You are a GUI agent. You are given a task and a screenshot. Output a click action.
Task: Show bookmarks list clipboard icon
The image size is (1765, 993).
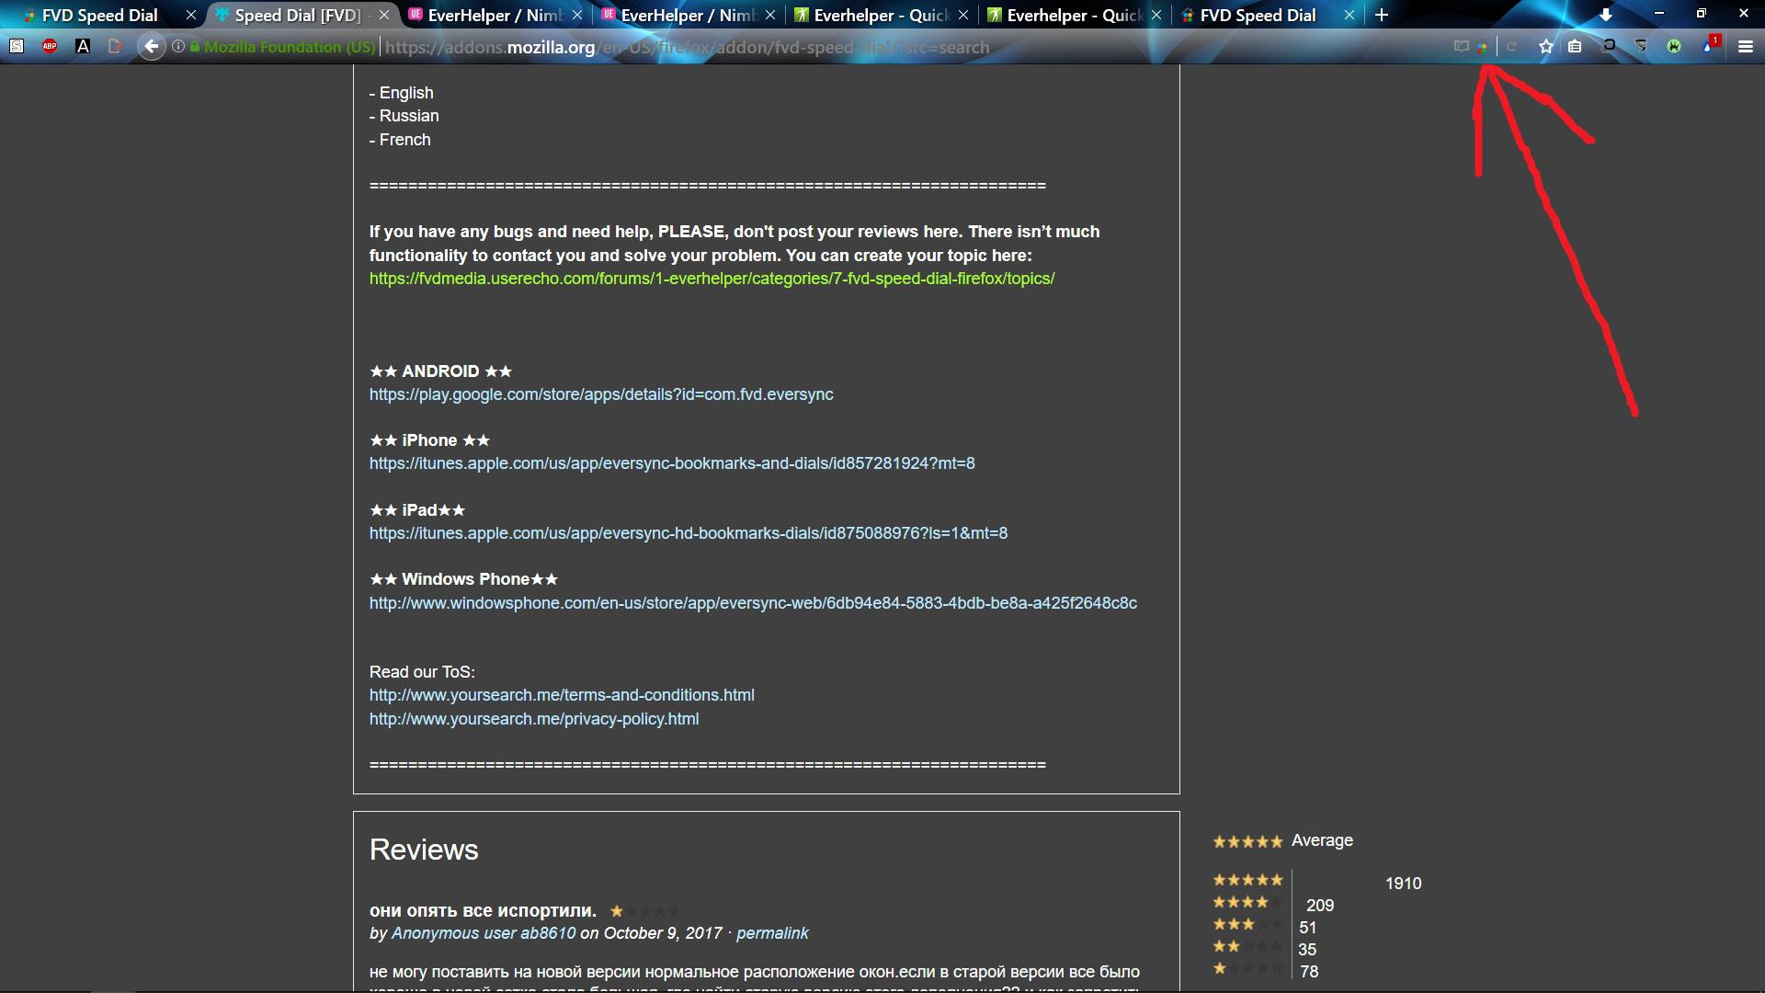(x=1575, y=46)
